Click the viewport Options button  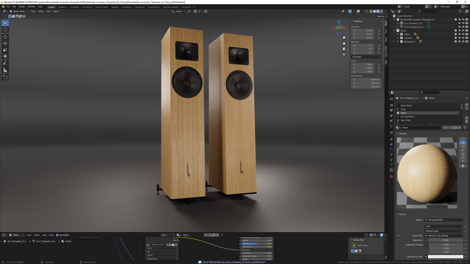(x=381, y=16)
